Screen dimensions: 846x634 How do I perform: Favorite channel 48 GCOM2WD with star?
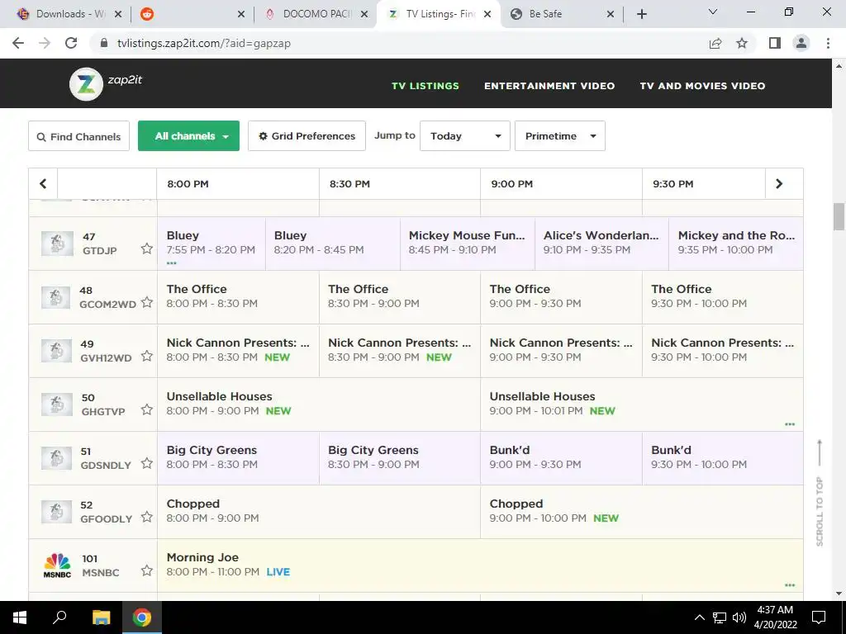[x=147, y=302]
